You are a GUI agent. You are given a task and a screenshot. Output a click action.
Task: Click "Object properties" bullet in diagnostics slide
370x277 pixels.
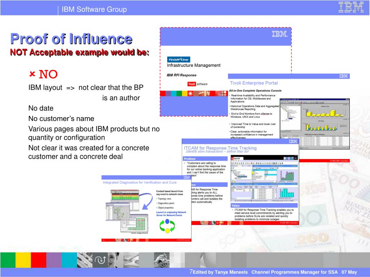tap(165, 208)
